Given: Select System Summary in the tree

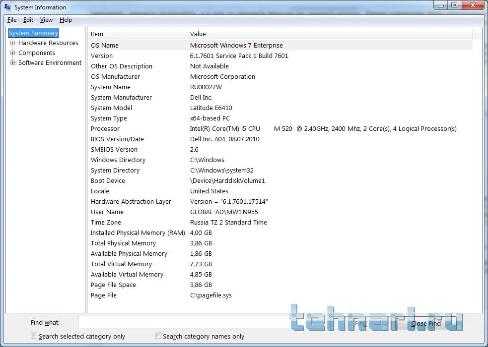Looking at the screenshot, I should (x=34, y=33).
